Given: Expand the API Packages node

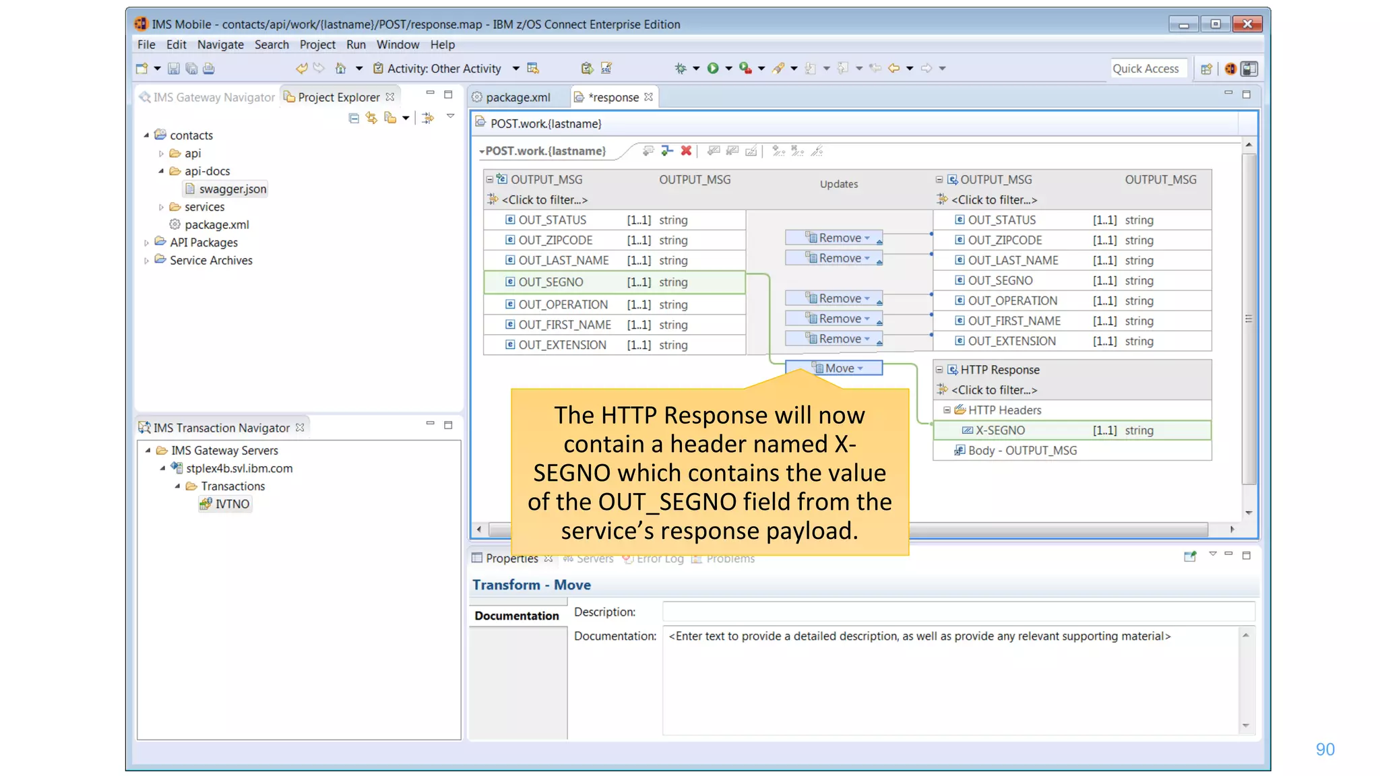Looking at the screenshot, I should point(146,243).
